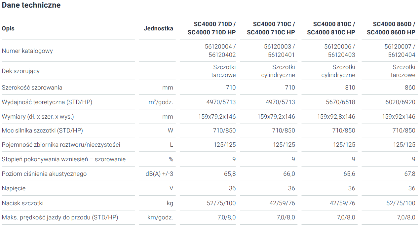Screen dimensions: 420x227
Task: Click the 159x92,8x146 dimensions value
Action: tap(336, 117)
